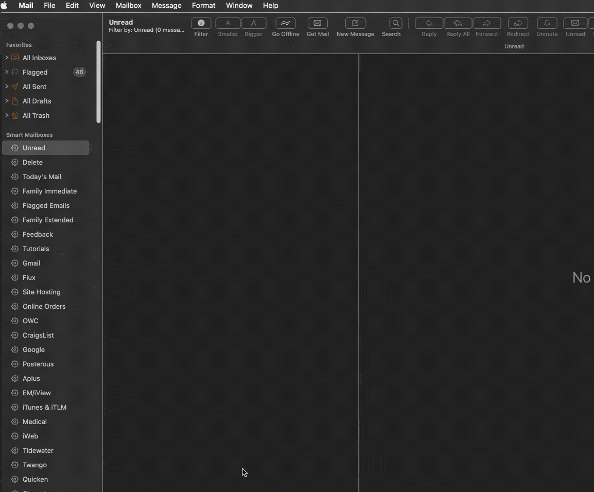Click the Reply All icon
The image size is (594, 492).
tap(458, 23)
